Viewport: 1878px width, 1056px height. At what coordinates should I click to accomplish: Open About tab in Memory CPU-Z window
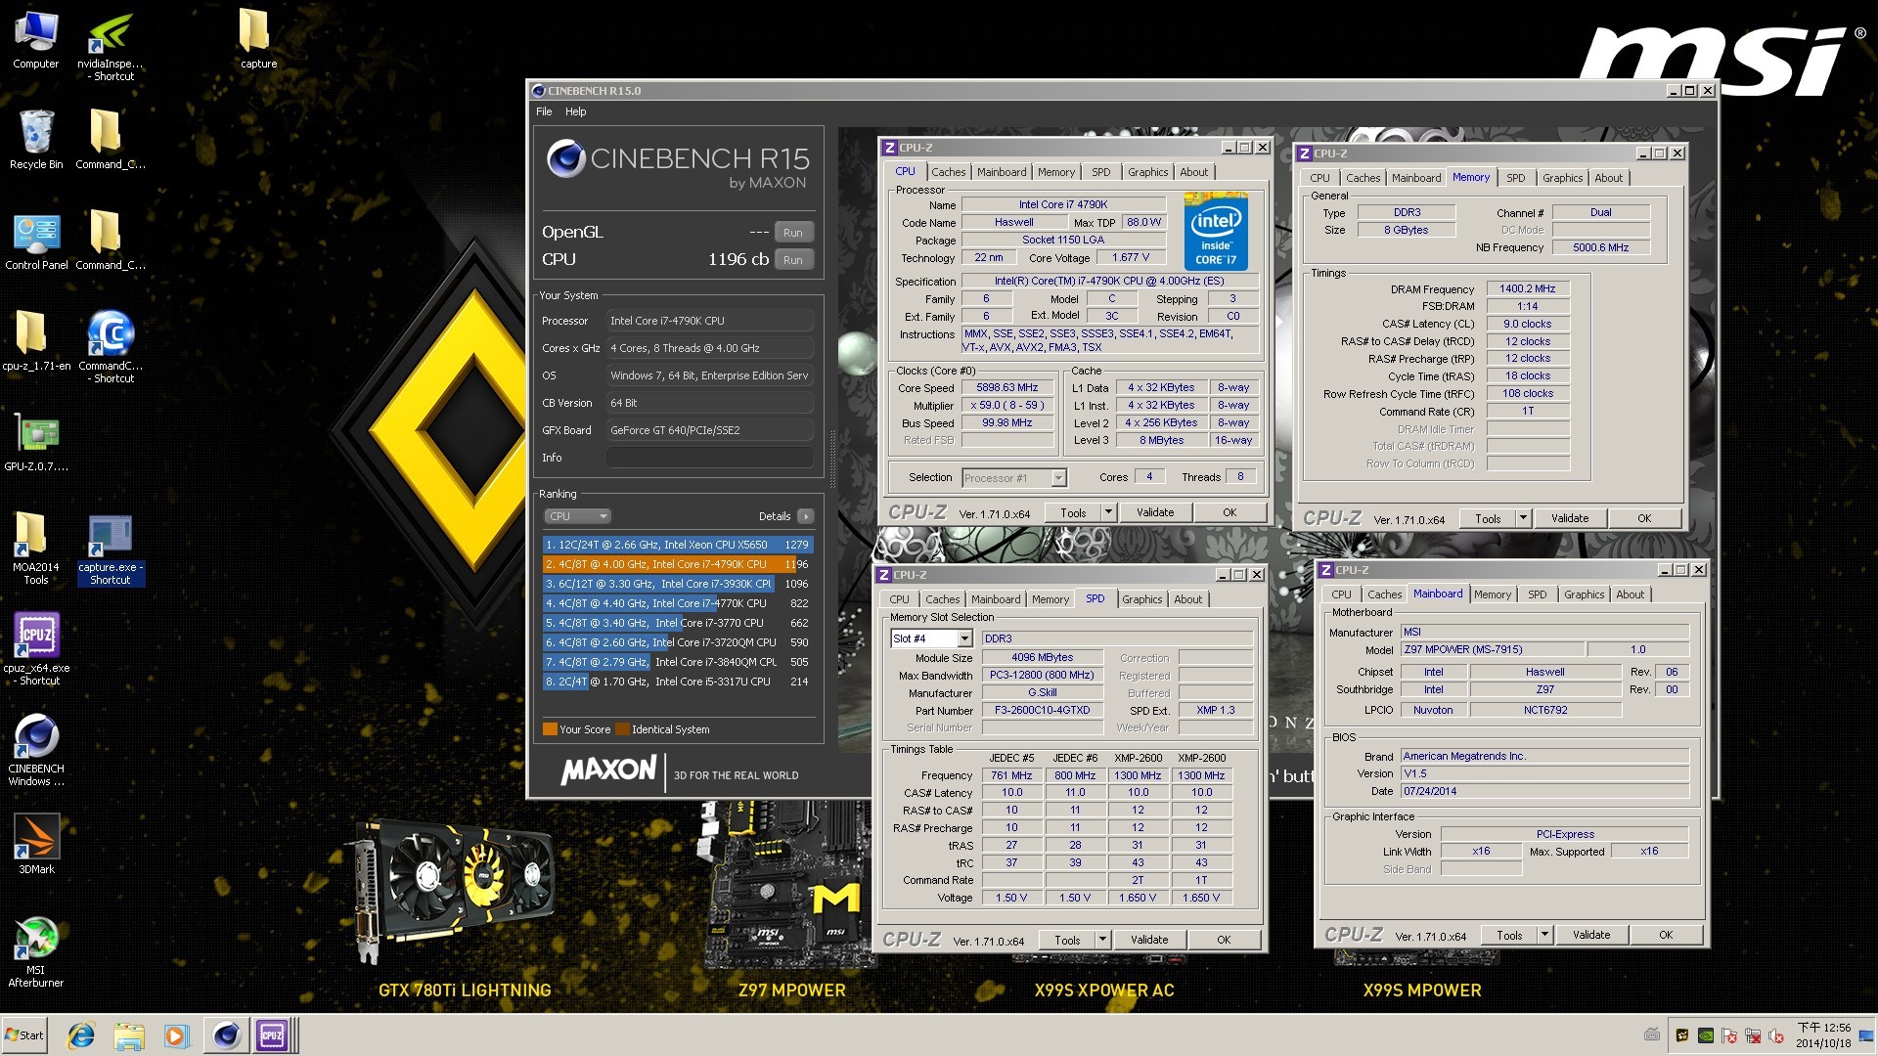(1608, 178)
